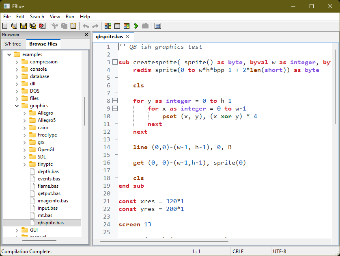Click the UTF-8 status bar entry

(x=280, y=252)
